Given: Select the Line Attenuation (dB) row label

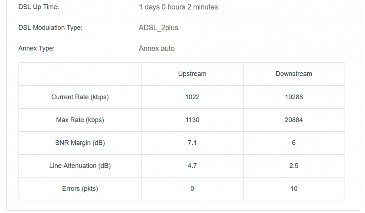Looking at the screenshot, I should click(80, 166).
